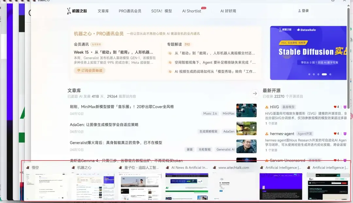Switch to the dark Artificial intelligence window thumbnail

(x=328, y=186)
